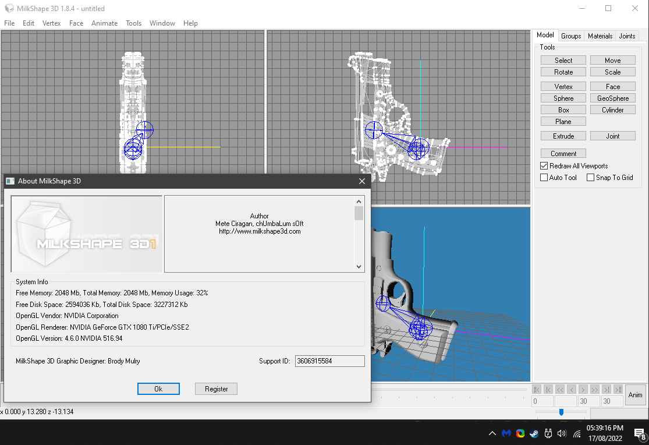Choose the Box primitive tool

pyautogui.click(x=563, y=110)
